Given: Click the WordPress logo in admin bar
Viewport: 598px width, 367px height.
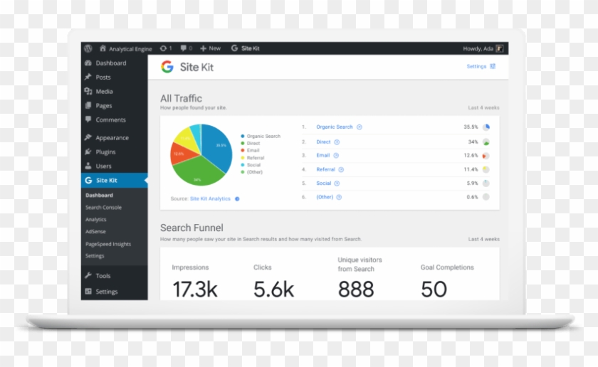Looking at the screenshot, I should tap(88, 48).
